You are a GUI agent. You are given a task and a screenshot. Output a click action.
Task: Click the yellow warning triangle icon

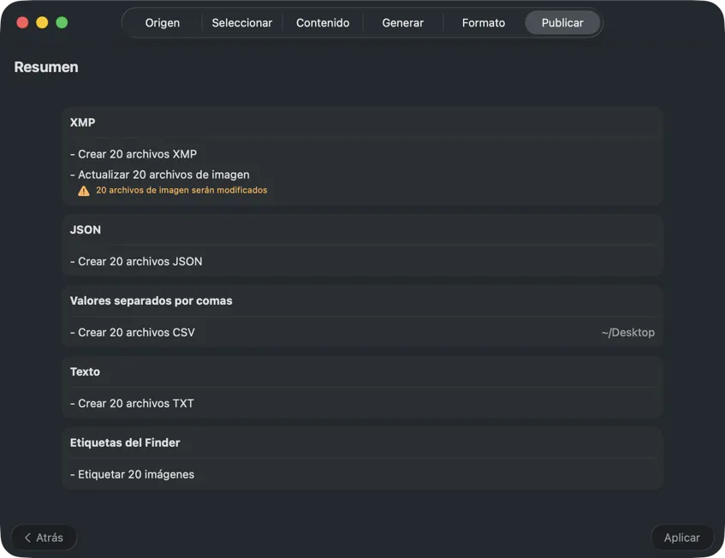pyautogui.click(x=84, y=191)
